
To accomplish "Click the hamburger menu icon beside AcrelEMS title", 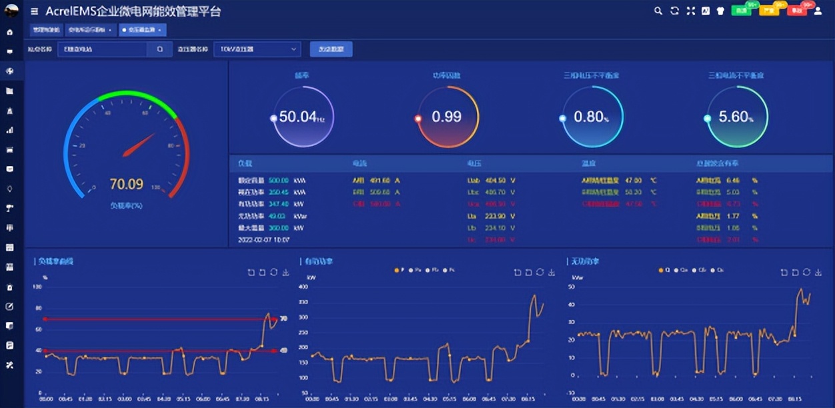I will pos(35,11).
